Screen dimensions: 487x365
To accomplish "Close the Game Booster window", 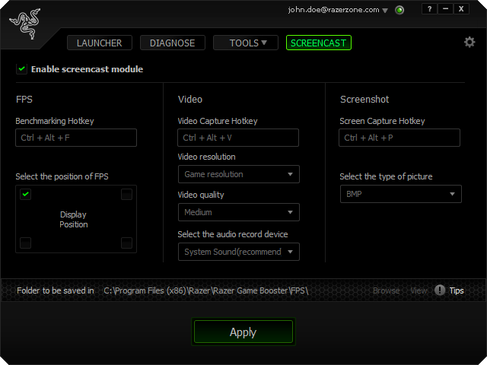I will point(461,9).
